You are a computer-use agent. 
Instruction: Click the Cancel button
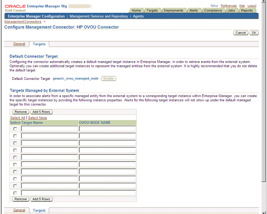(x=240, y=32)
